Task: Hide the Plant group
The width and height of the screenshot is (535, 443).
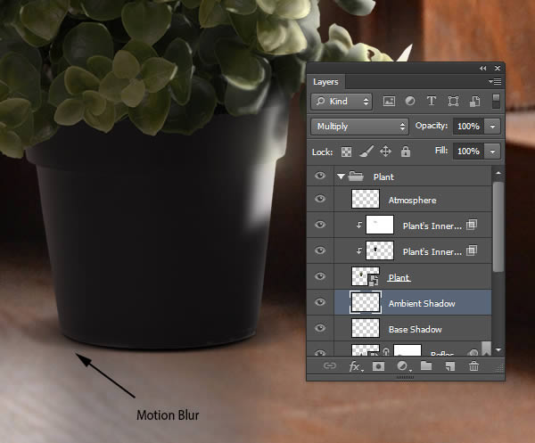Action: (320, 176)
